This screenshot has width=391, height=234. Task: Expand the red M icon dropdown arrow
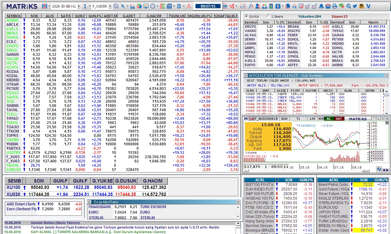(236, 6)
